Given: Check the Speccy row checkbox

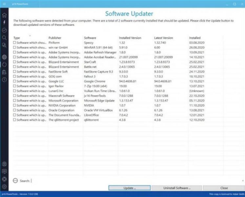Looking at the screenshot, I should click(14, 43).
